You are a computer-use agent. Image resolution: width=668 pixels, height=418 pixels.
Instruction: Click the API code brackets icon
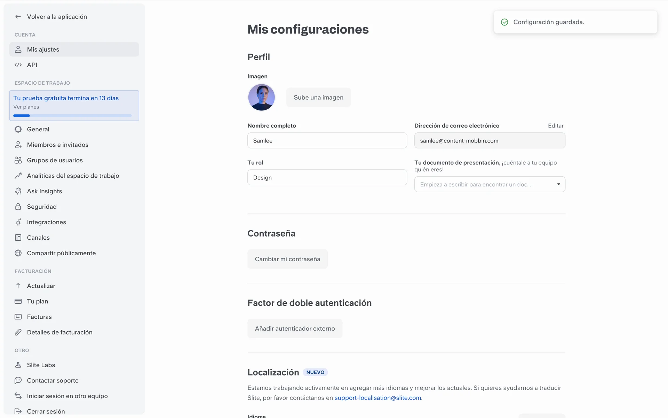point(18,65)
